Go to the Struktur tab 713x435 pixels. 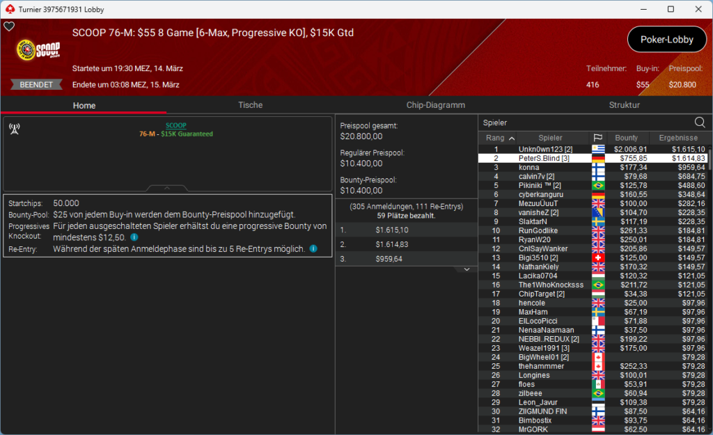tap(624, 105)
